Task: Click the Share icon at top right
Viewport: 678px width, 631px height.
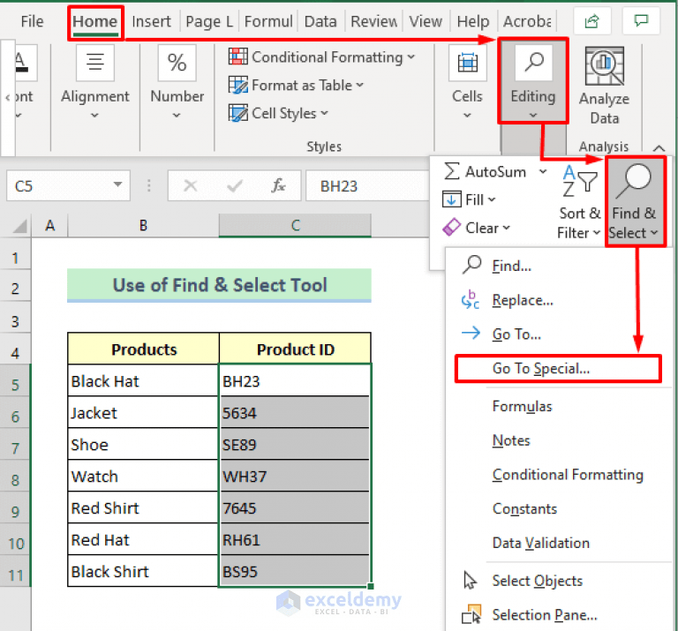Action: (x=592, y=21)
